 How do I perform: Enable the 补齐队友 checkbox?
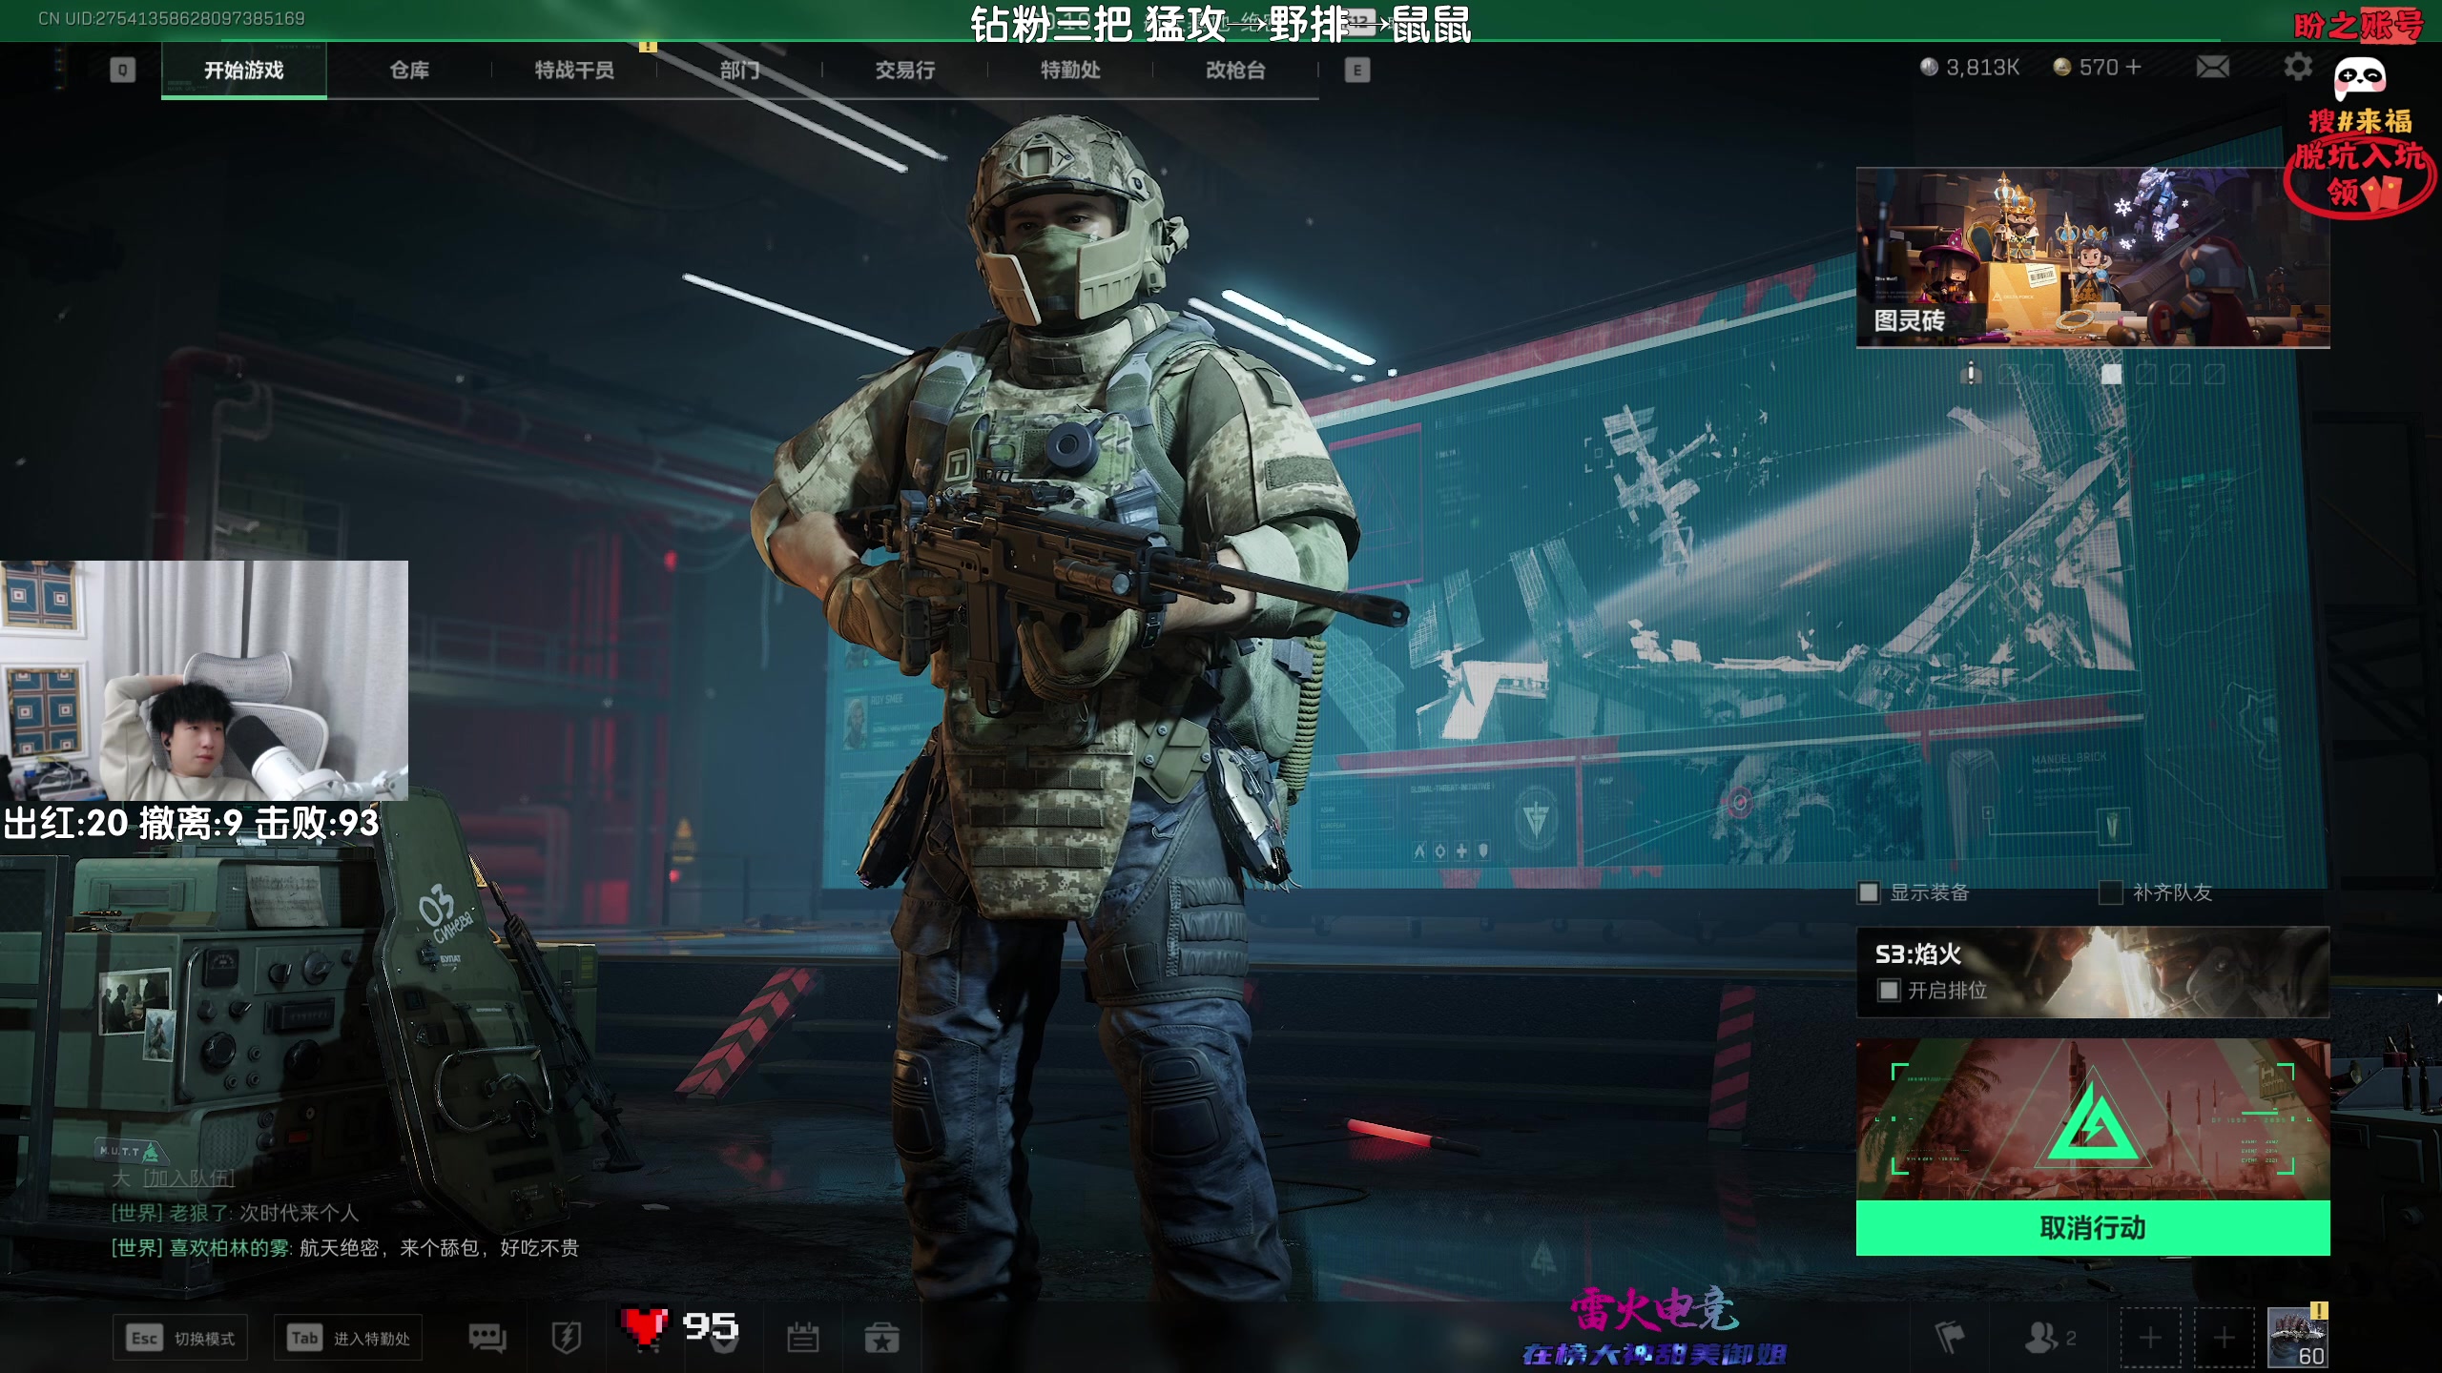(x=2111, y=892)
